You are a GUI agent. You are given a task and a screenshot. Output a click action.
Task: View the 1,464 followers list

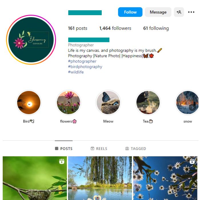115,28
